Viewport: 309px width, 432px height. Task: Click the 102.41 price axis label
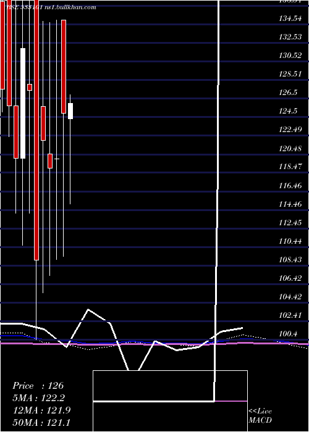pos(290,315)
